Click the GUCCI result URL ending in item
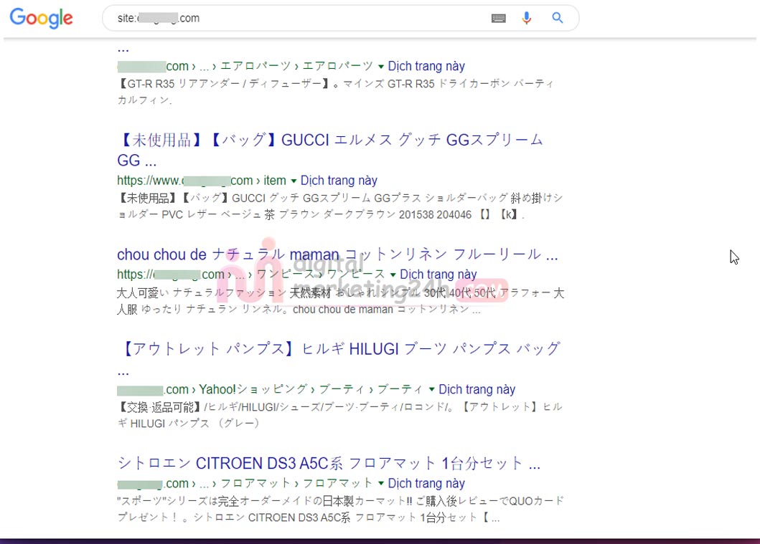 click(202, 181)
